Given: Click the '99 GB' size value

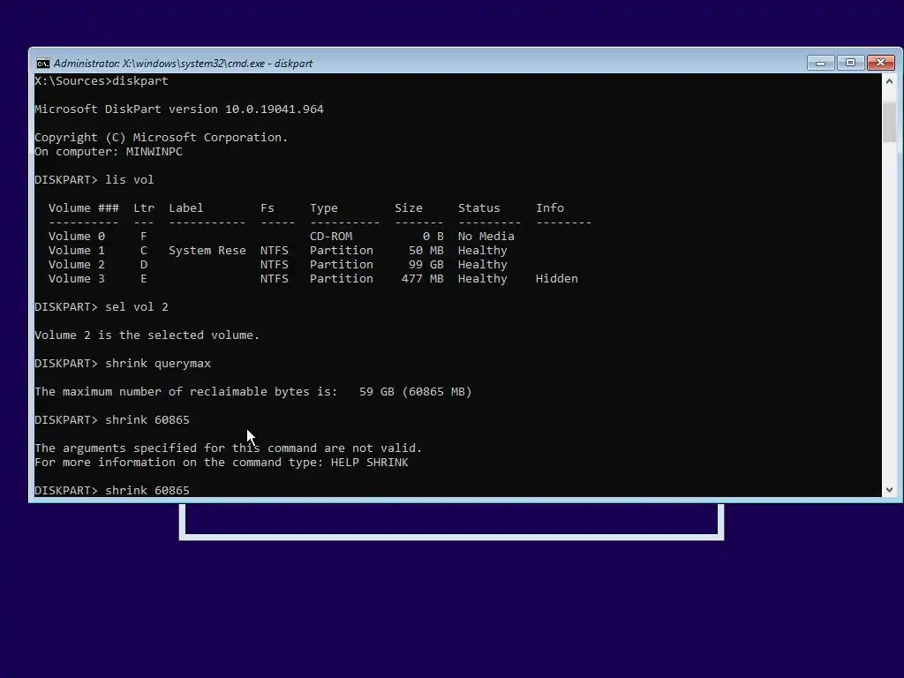Looking at the screenshot, I should 426,265.
